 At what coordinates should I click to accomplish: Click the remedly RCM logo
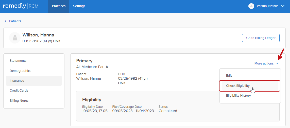click(x=21, y=6)
